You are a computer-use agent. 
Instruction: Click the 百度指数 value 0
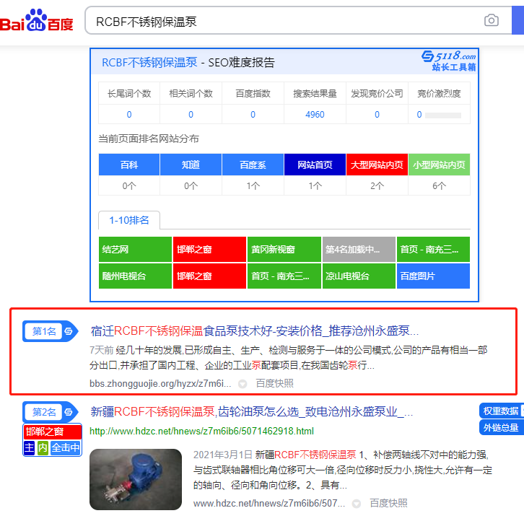pyautogui.click(x=253, y=115)
